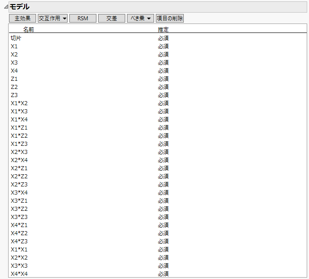Select the X1*Z1 interaction term
Viewport: 309px width, 279px height.
tap(19, 128)
